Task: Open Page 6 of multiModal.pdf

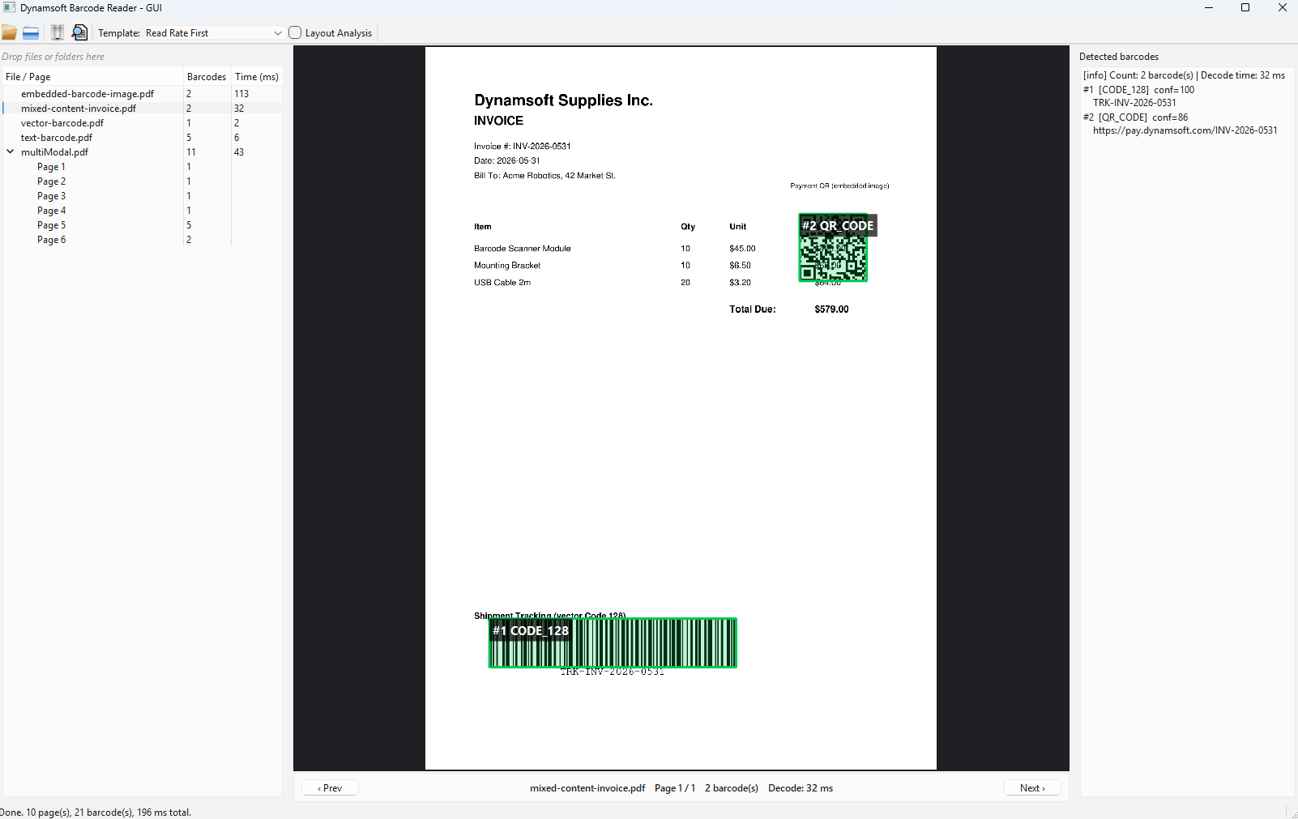Action: (x=51, y=240)
